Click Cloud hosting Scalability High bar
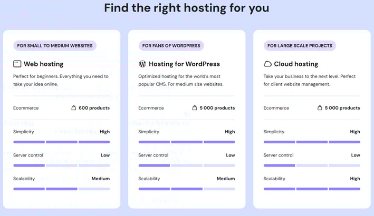This screenshot has width=374, height=216. tap(312, 189)
